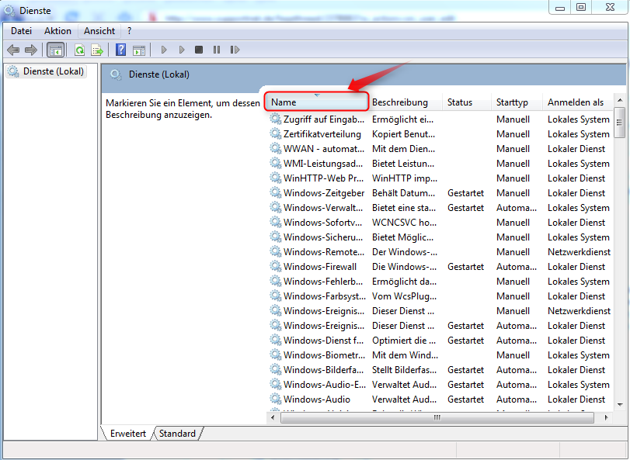Click the Back arrow in the toolbar
This screenshot has width=630, height=460.
[13, 50]
